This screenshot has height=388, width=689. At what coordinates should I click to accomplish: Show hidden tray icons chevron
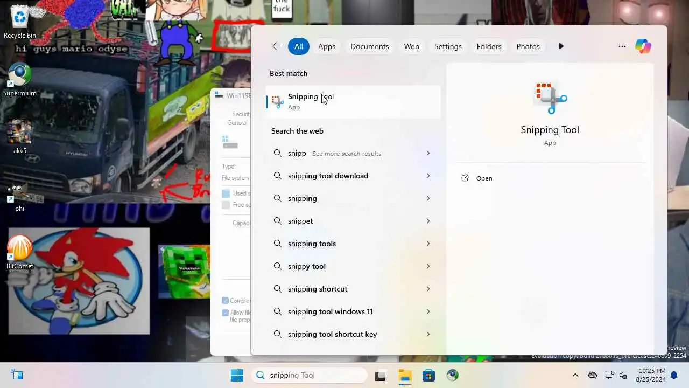click(x=575, y=375)
